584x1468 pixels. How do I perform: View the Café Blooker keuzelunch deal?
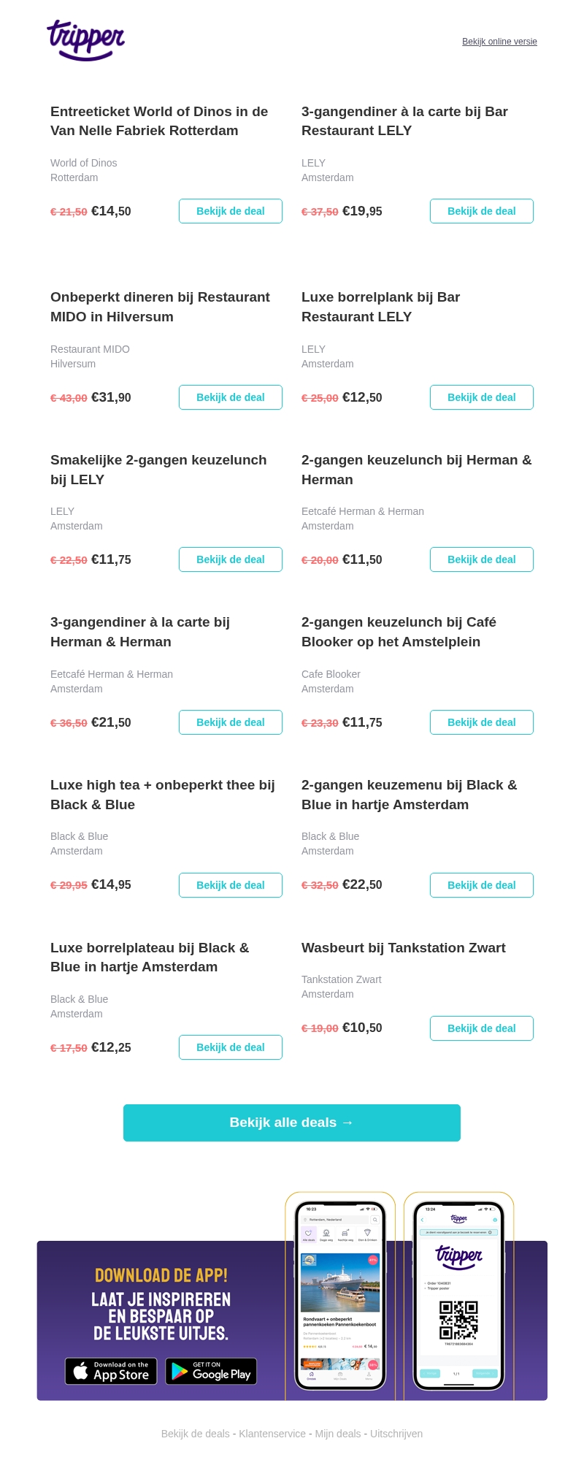[481, 722]
